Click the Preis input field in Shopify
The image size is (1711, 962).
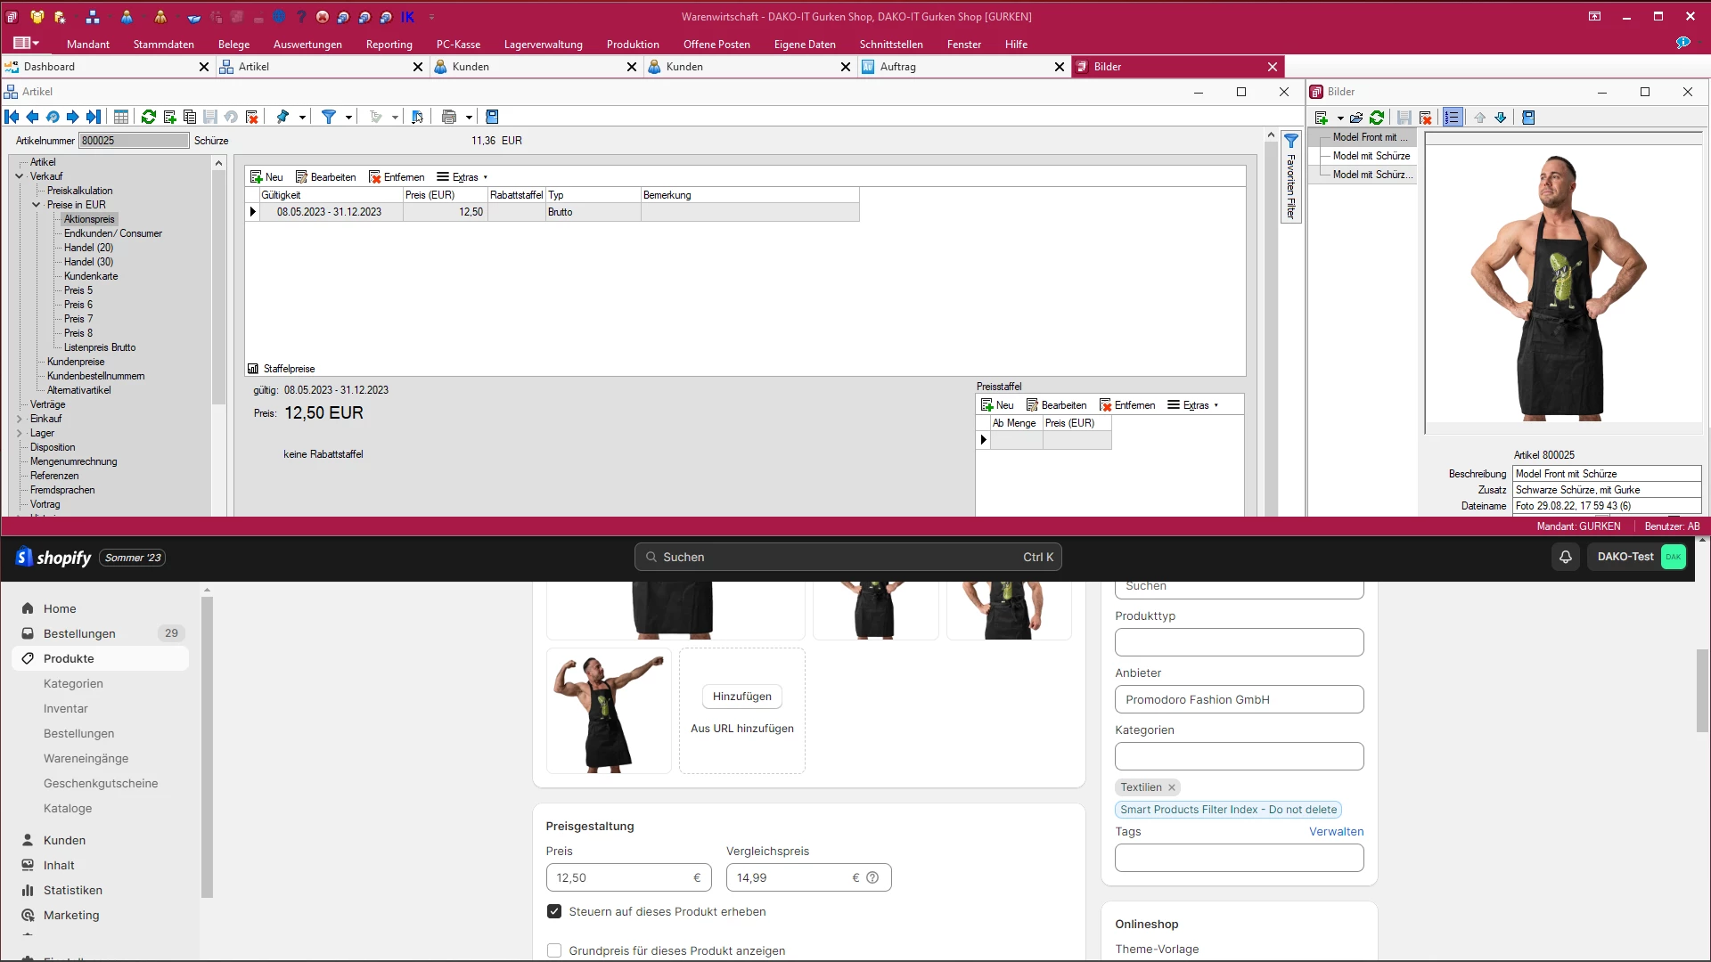pos(621,877)
